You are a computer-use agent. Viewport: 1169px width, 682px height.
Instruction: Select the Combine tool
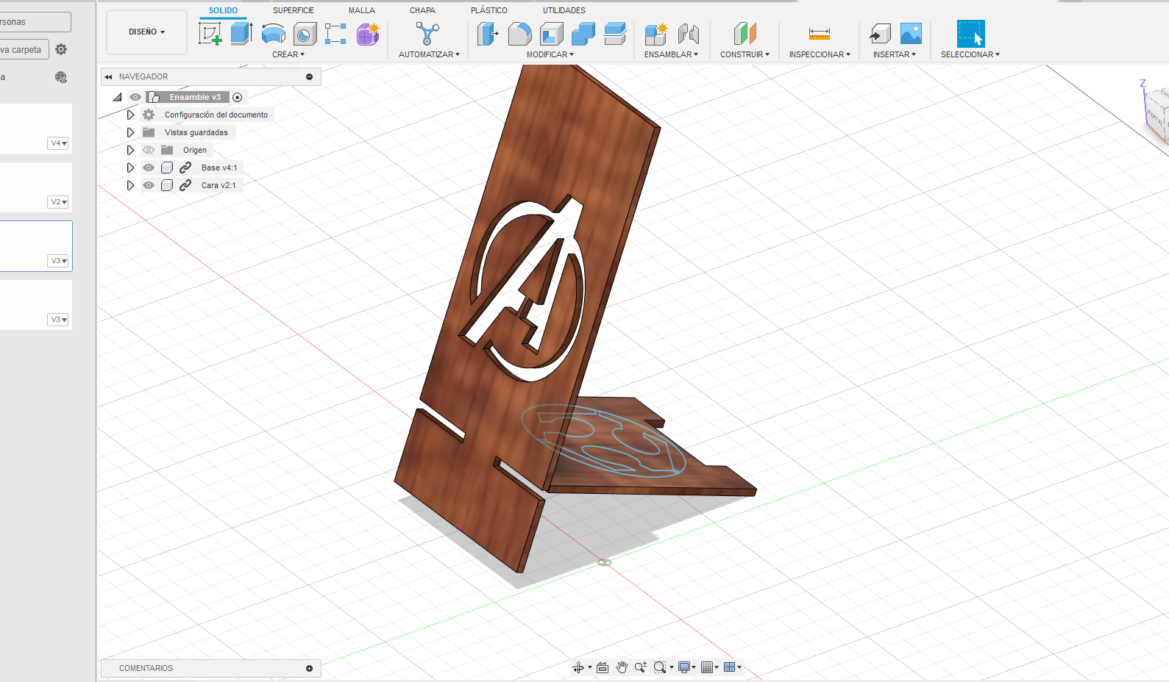[x=583, y=34]
